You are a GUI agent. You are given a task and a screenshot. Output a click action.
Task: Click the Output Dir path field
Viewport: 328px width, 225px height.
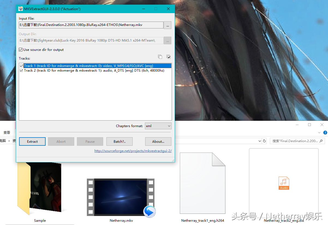coord(91,40)
